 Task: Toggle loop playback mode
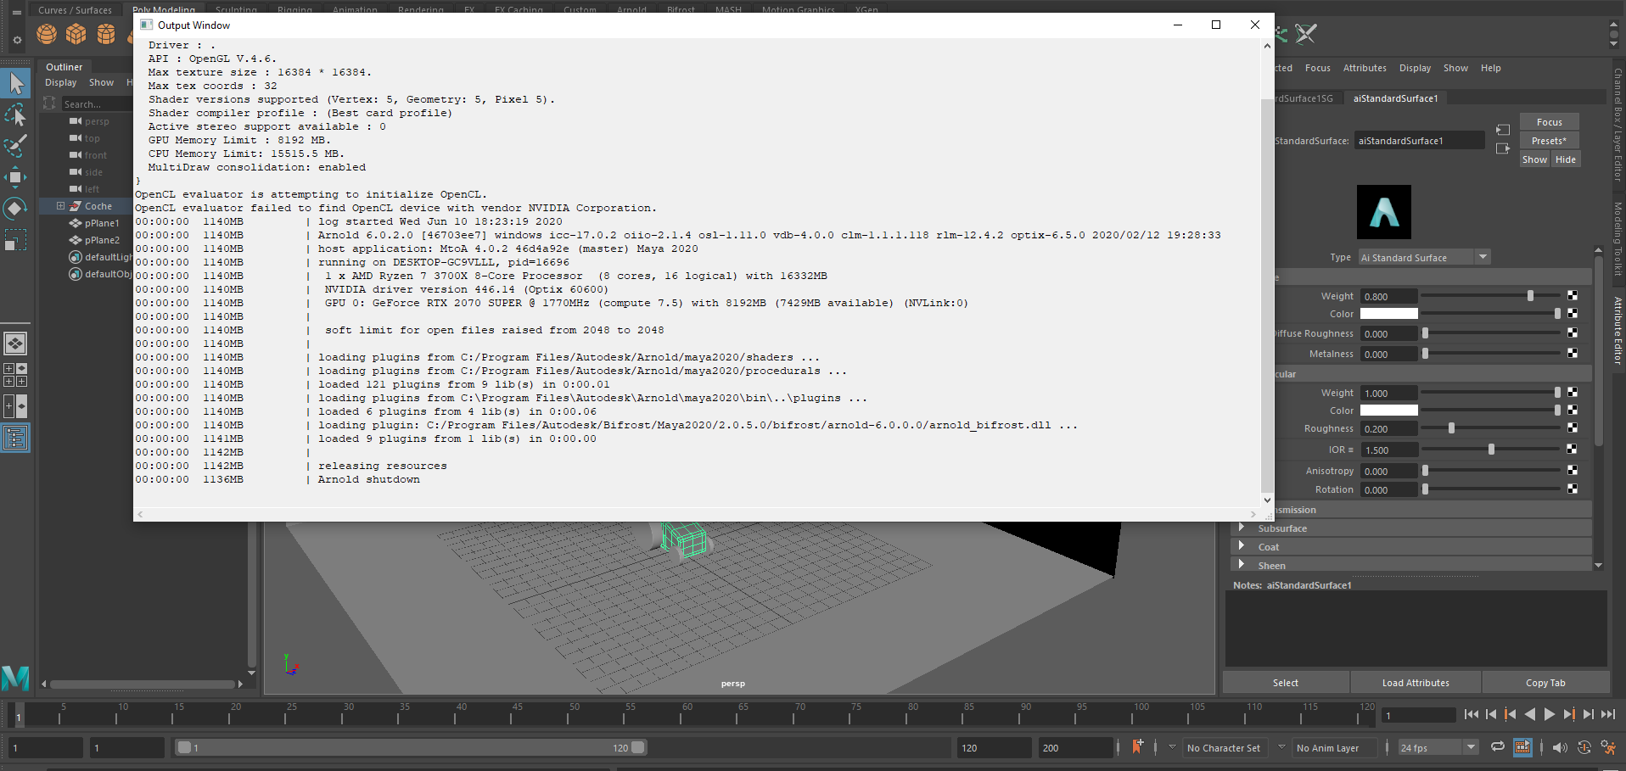pyautogui.click(x=1498, y=747)
